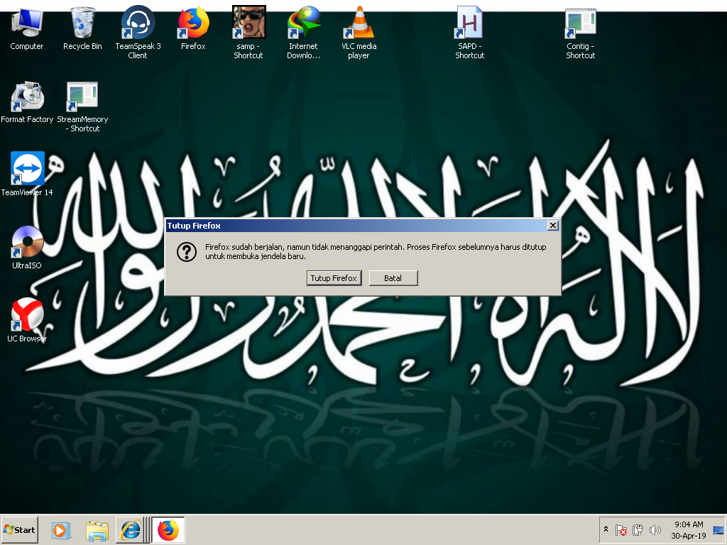Image resolution: width=727 pixels, height=545 pixels.
Task: Select Internet Download Manager shortcut
Action: pyautogui.click(x=303, y=33)
